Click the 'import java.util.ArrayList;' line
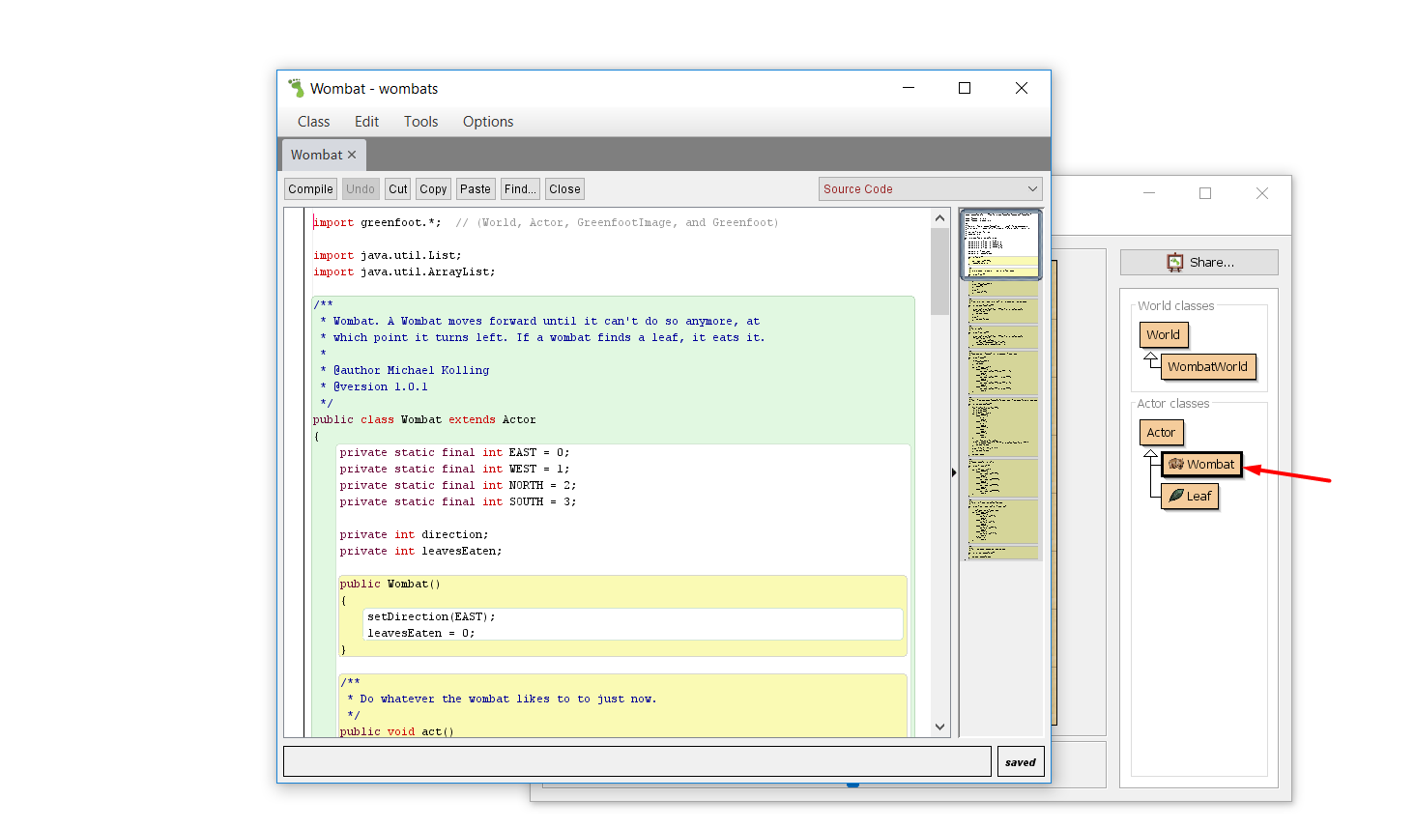This screenshot has width=1415, height=828. (x=404, y=272)
